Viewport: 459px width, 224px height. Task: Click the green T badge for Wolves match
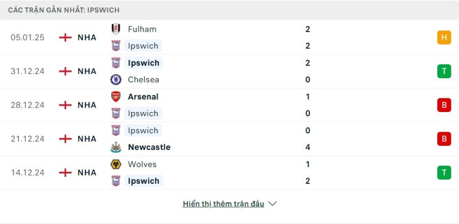pos(444,172)
